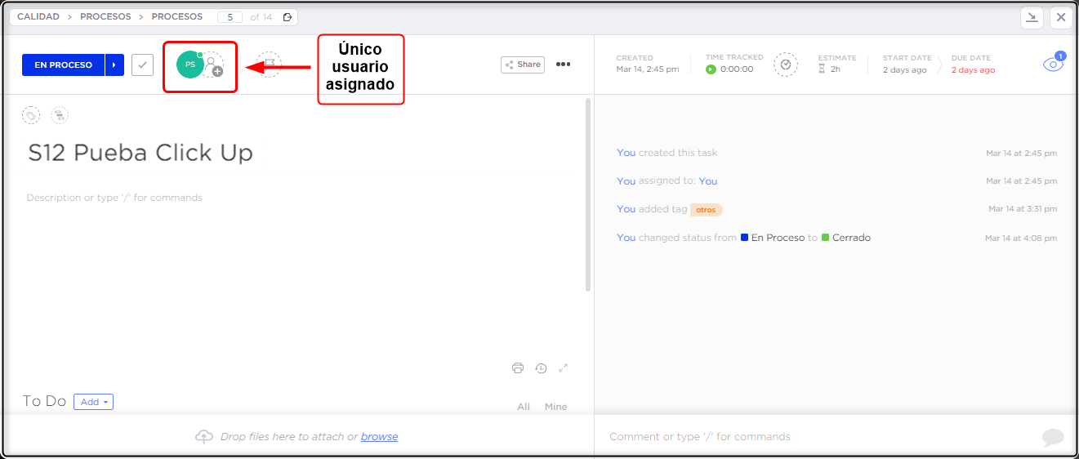The width and height of the screenshot is (1079, 459).
Task: Switch to the Mine filter tab
Action: click(555, 407)
